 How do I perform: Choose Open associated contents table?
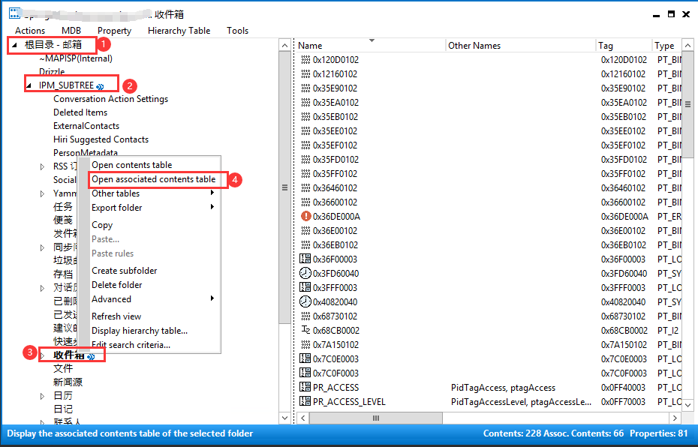coord(154,179)
